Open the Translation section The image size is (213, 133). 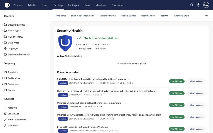point(118,5)
